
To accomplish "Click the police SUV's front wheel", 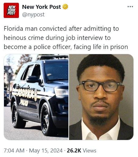I will 46,120.
